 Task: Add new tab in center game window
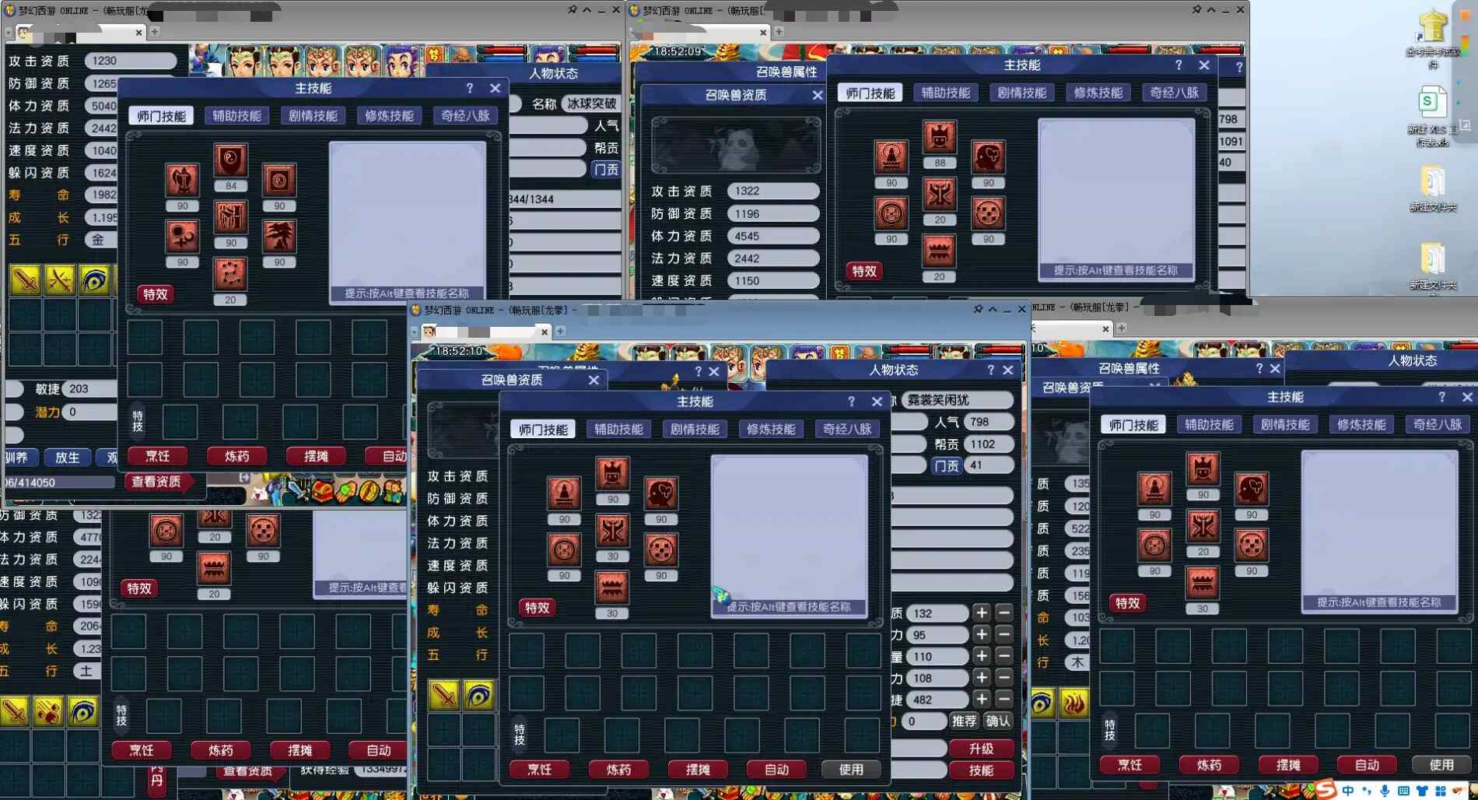click(560, 332)
